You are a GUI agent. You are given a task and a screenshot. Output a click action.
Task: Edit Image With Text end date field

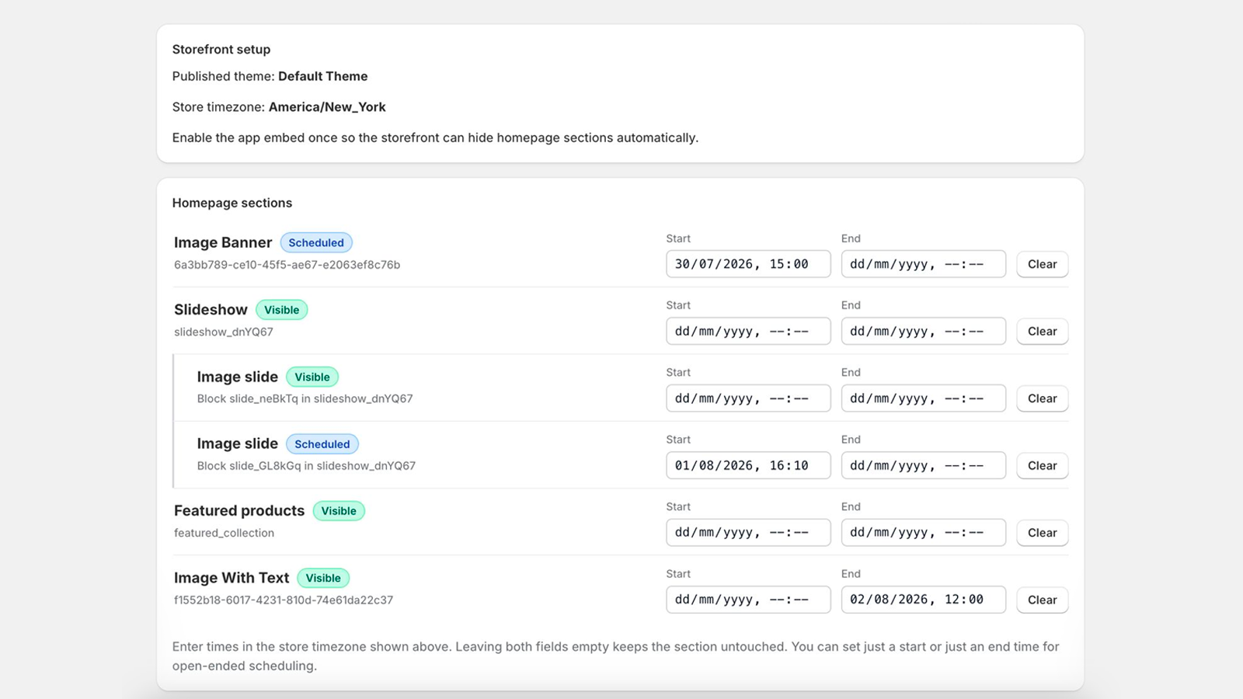924,600
